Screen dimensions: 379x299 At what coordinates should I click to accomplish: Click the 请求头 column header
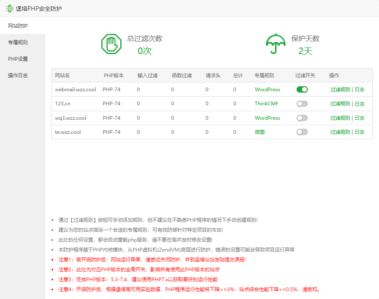point(213,75)
